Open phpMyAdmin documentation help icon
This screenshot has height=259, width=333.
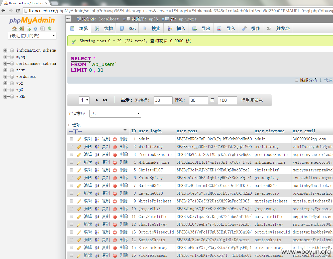coord(36,29)
